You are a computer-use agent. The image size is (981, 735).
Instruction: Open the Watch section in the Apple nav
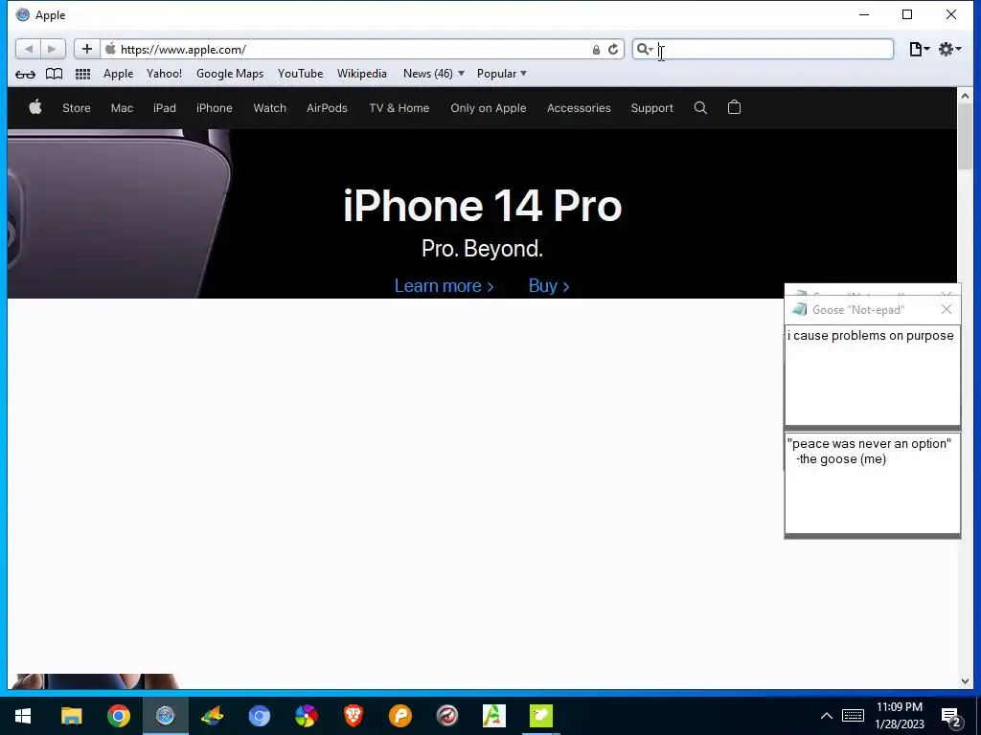pos(269,108)
